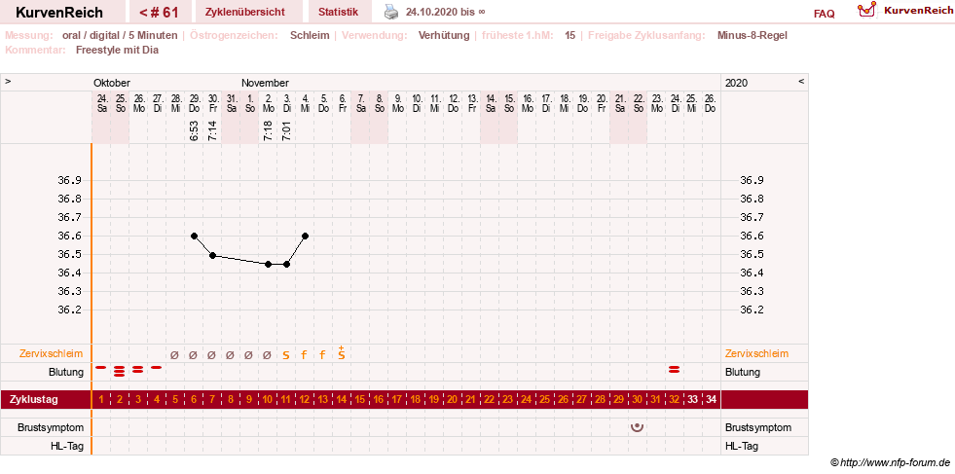Screen dimensions: 955x474
Task: Click date header 24. Di
Action: tap(675, 103)
